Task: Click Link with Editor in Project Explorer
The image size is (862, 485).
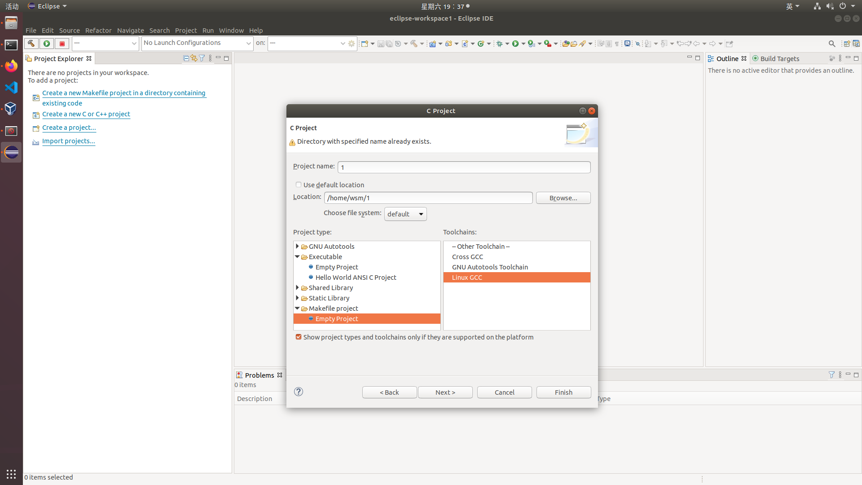Action: 194,58
